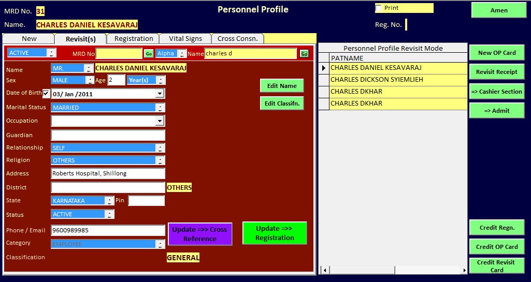Screen dimensions: 531x282
Task: Select the first CHARLES DKHAR row
Action: click(398, 92)
